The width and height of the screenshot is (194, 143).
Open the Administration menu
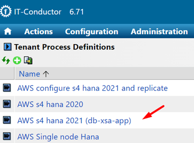pyautogui.click(x=159, y=31)
